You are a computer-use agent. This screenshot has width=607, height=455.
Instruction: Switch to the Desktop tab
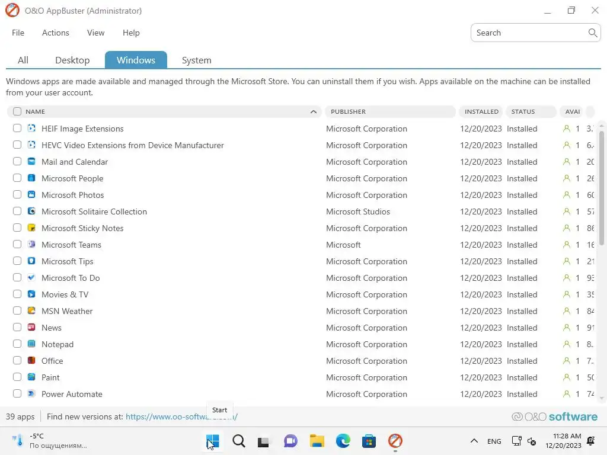tap(72, 60)
